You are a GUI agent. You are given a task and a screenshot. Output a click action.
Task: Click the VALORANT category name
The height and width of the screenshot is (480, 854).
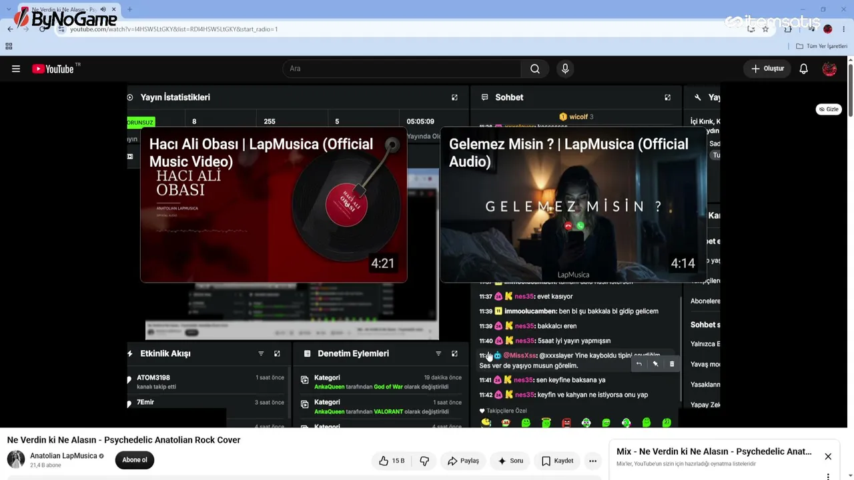(x=388, y=411)
